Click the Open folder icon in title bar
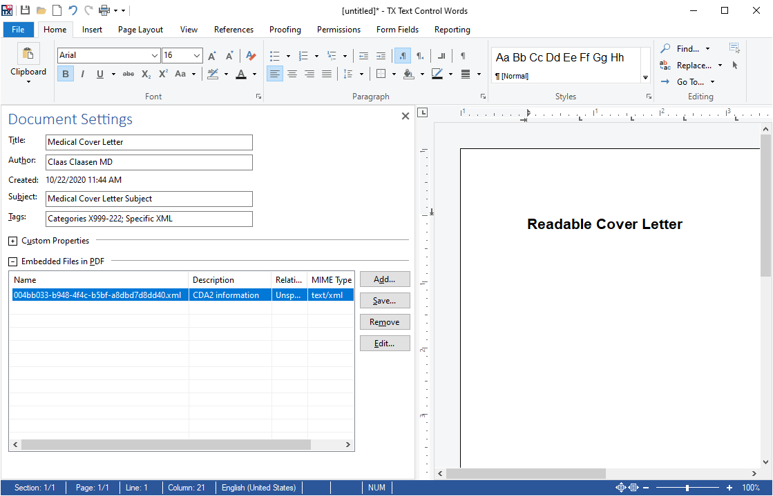The width and height of the screenshot is (773, 496). coord(41,10)
